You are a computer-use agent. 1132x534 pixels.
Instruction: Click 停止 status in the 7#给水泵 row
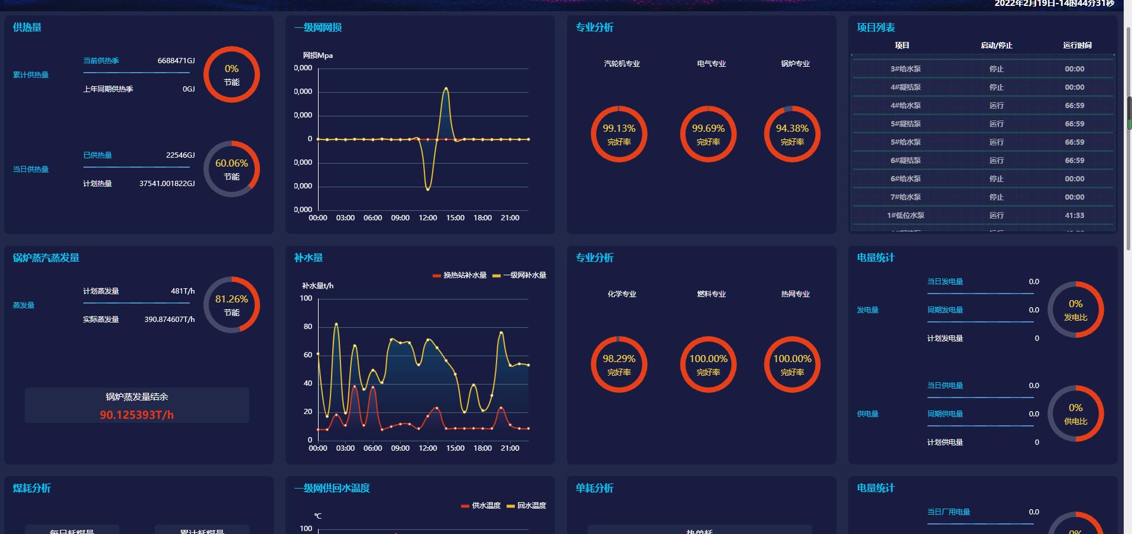coord(997,197)
